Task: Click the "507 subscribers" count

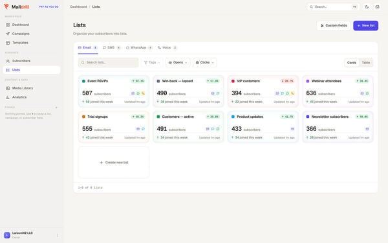Action: pos(96,93)
